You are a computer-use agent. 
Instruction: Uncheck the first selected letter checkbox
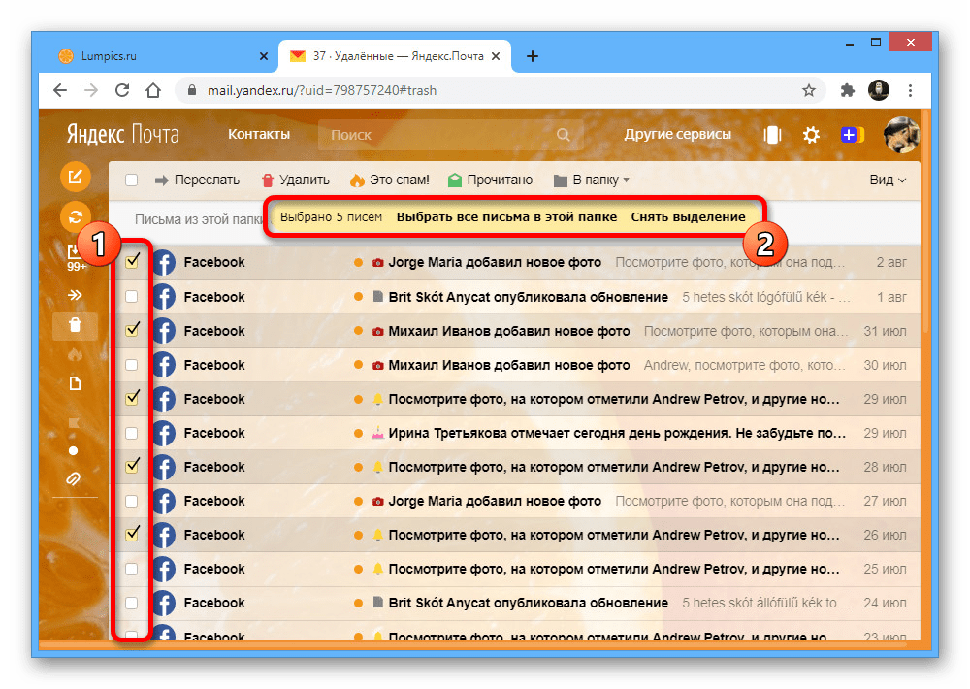coord(133,262)
